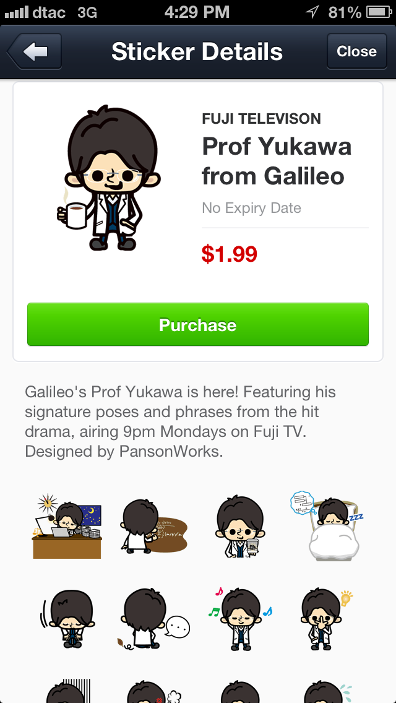Tap the No Expiry Date text
396x703 pixels.
(251, 208)
